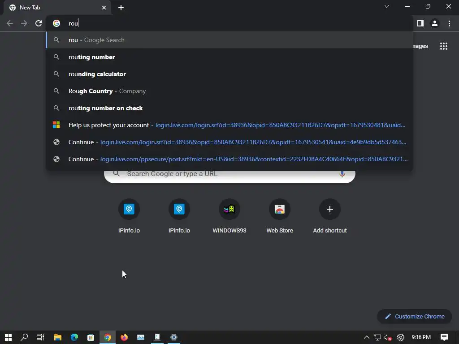Click the browser back arrow
This screenshot has width=459, height=344.
[x=10, y=23]
